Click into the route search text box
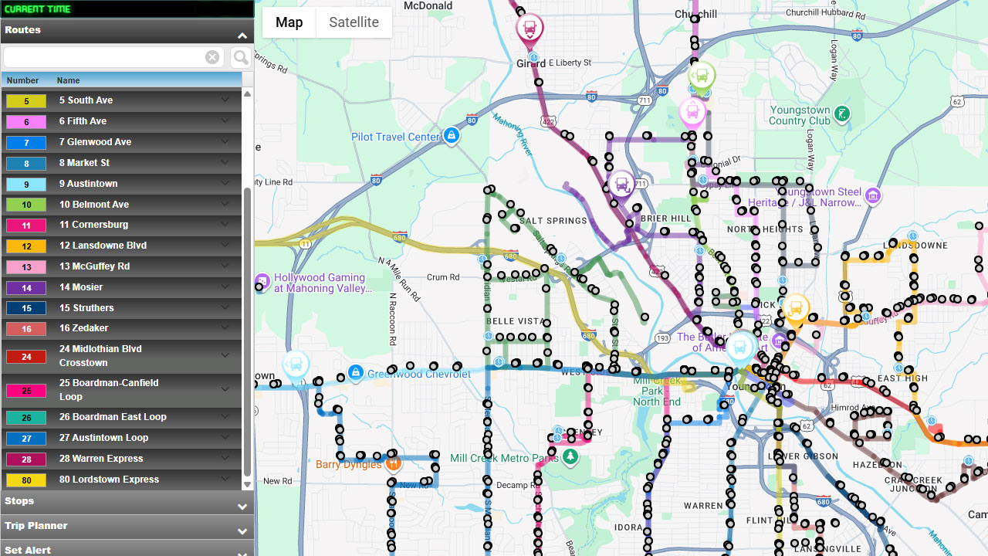Screen dimensions: 988x556 [x=104, y=57]
